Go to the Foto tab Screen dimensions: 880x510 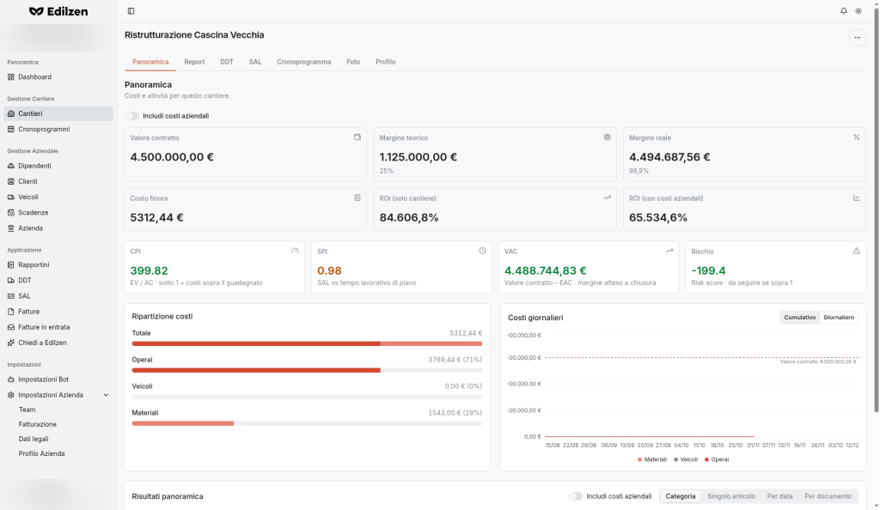pyautogui.click(x=353, y=62)
